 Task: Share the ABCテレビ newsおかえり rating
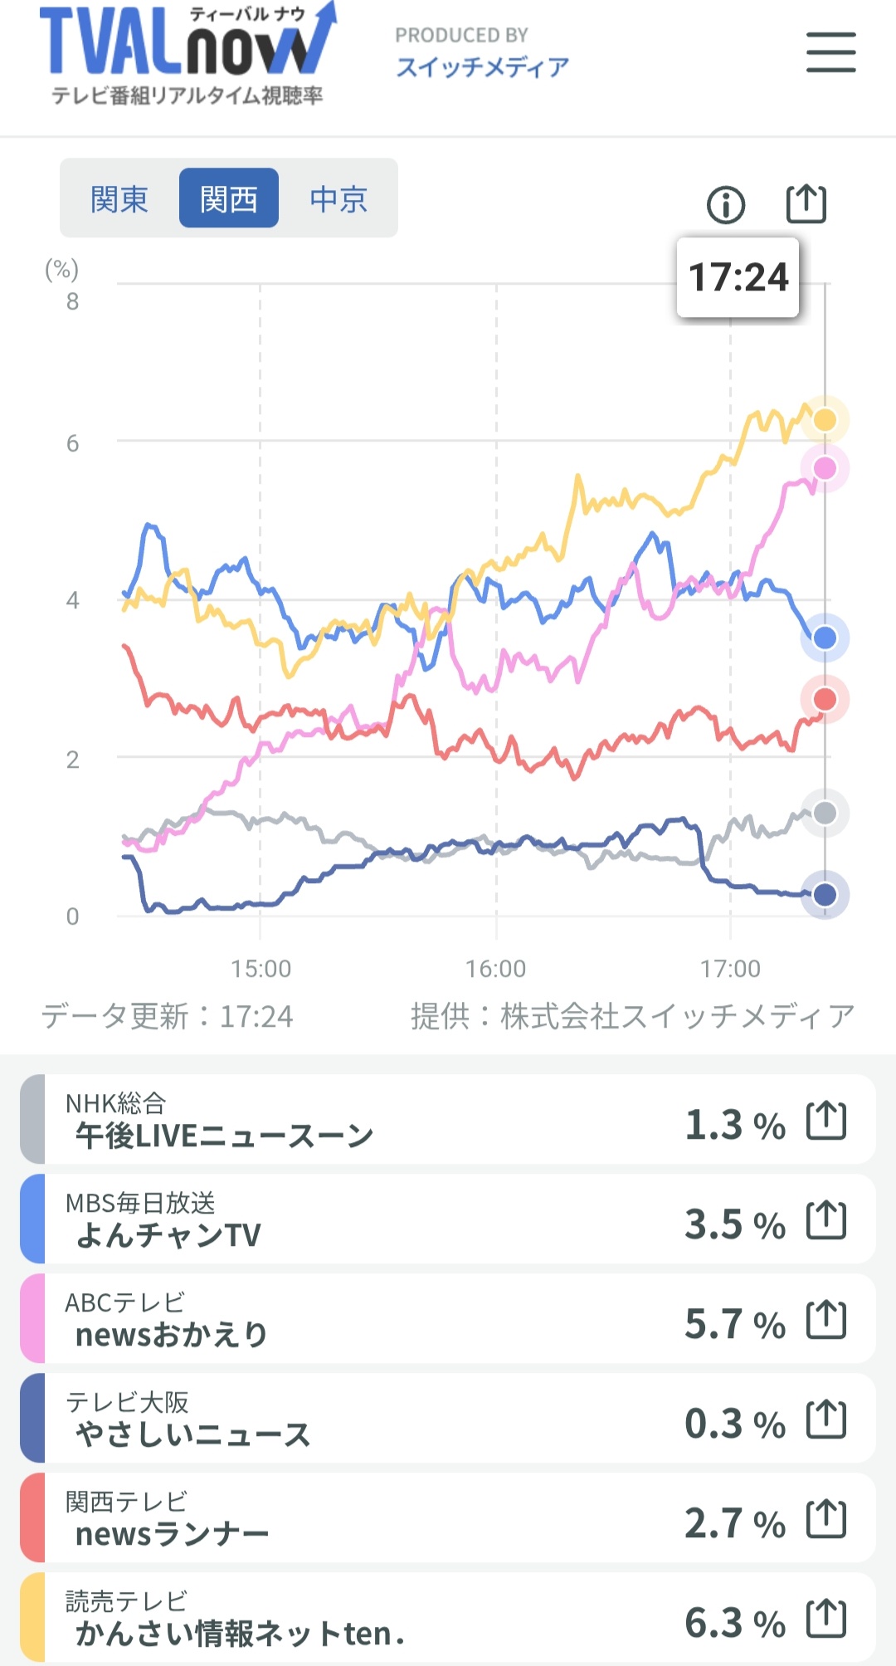(826, 1320)
